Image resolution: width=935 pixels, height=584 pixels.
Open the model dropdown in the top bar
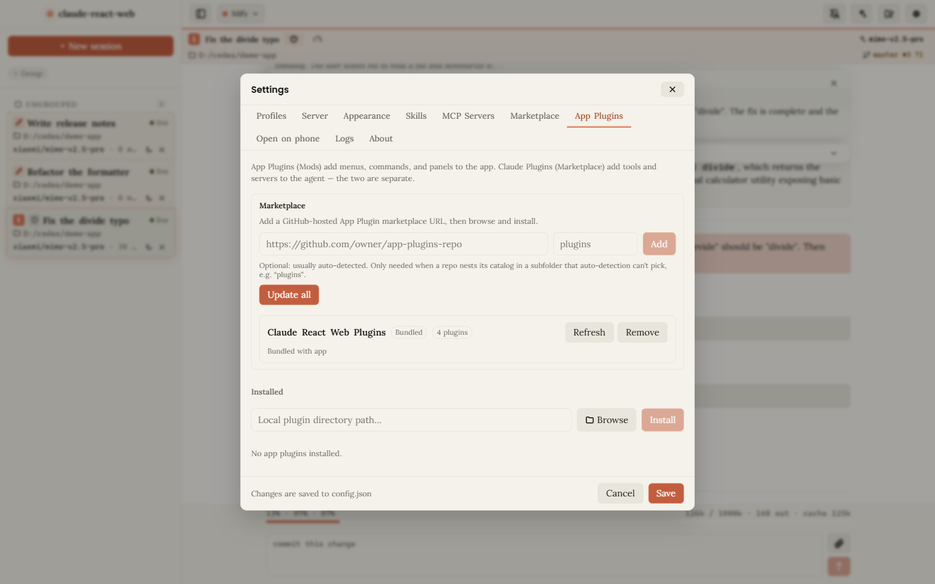point(240,14)
